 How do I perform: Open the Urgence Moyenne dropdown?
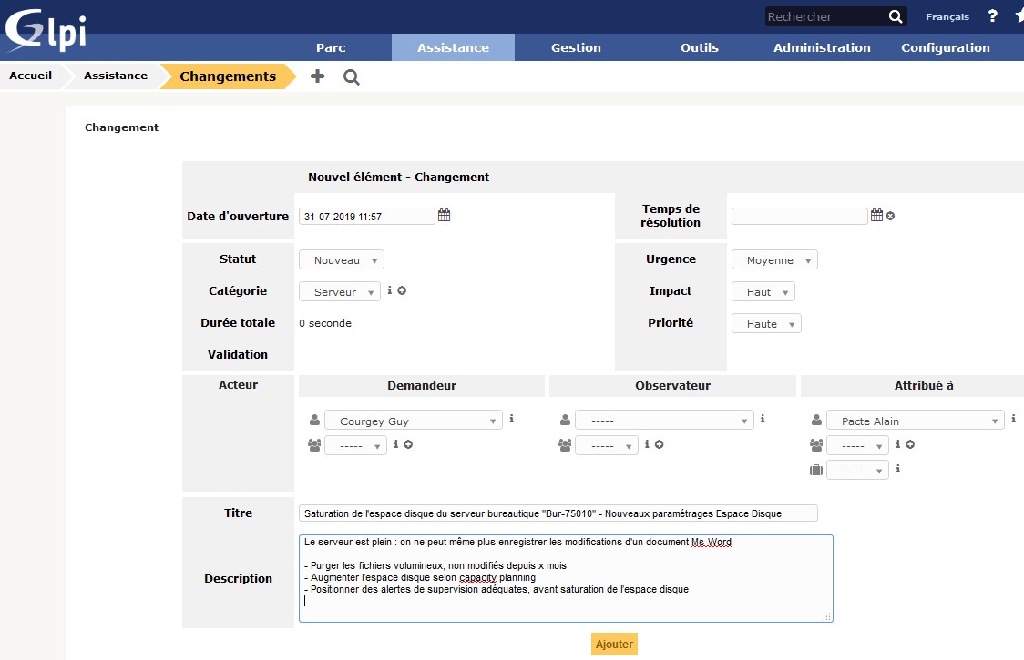click(x=774, y=259)
